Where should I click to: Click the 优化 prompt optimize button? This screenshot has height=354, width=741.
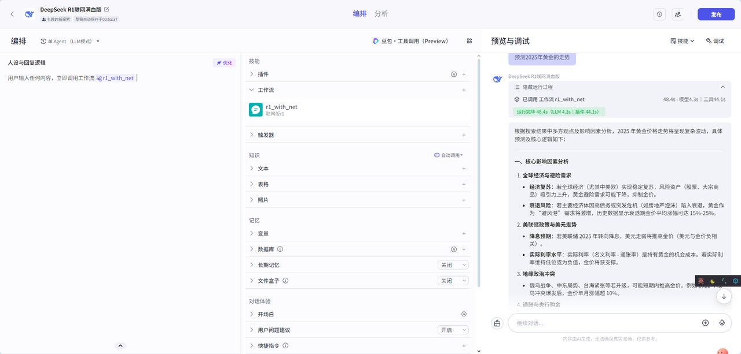click(225, 63)
